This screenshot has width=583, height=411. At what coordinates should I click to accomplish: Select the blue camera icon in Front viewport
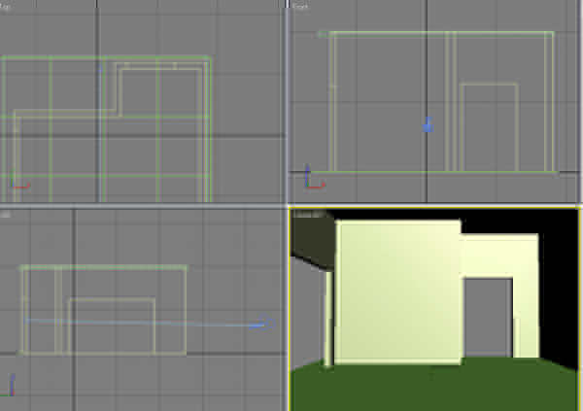[427, 124]
